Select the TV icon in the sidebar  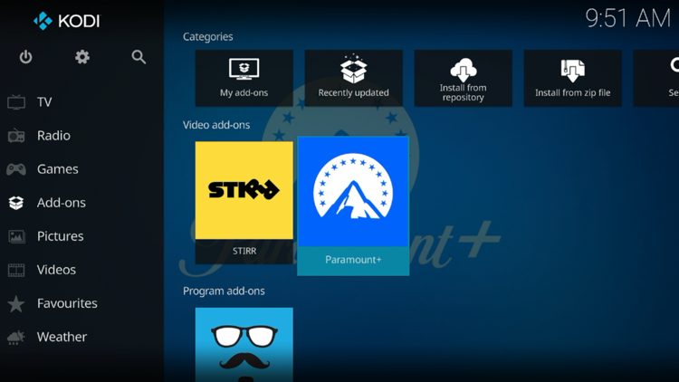pos(16,102)
